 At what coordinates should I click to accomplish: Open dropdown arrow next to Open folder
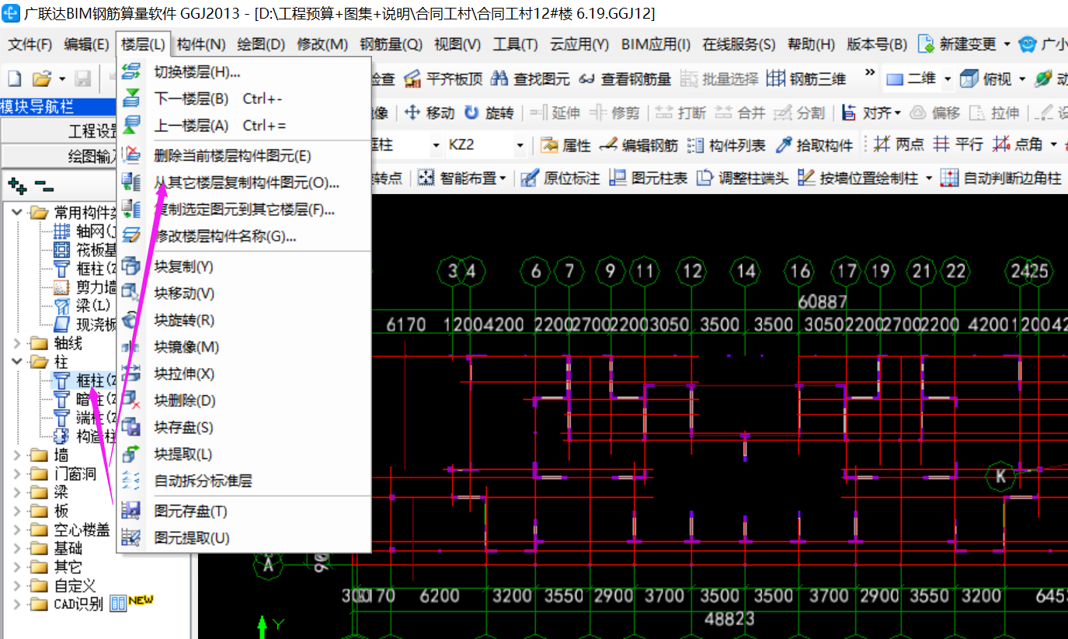coord(61,79)
